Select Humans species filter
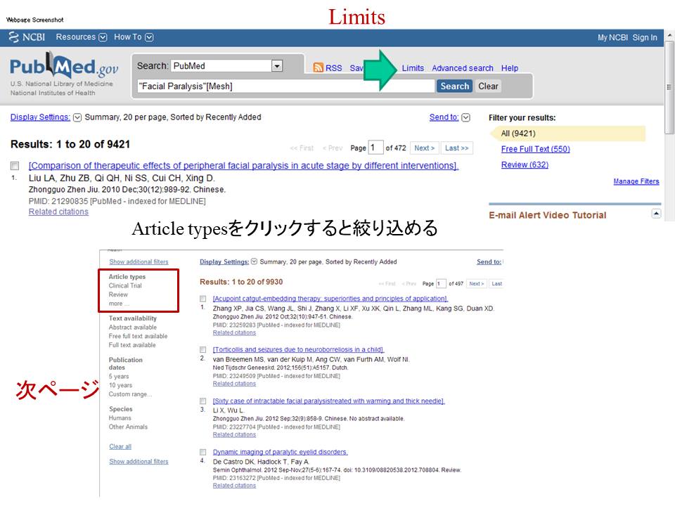Image resolution: width=675 pixels, height=506 pixels. click(120, 418)
